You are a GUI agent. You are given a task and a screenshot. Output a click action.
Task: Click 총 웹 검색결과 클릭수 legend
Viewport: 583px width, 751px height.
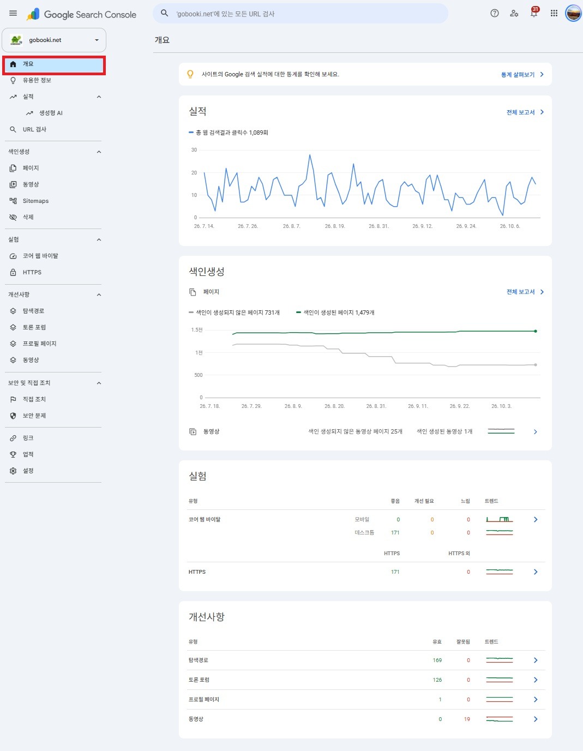pos(229,133)
